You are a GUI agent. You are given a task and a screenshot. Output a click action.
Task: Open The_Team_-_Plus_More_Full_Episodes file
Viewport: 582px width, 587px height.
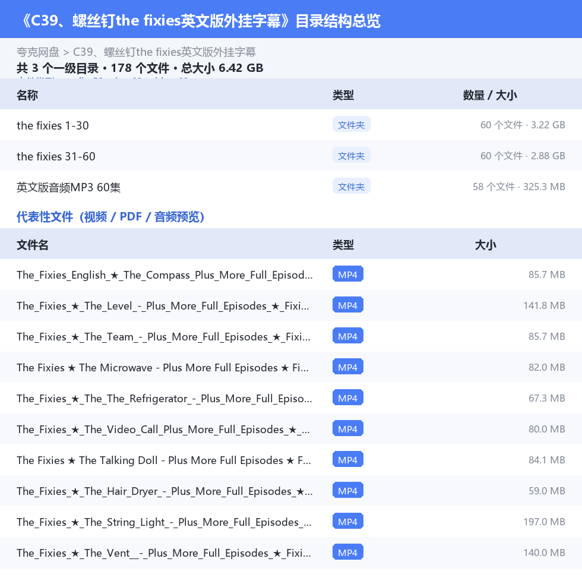[163, 337]
